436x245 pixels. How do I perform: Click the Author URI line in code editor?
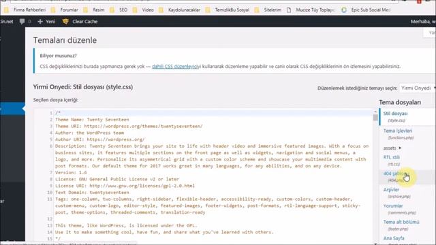(100, 140)
